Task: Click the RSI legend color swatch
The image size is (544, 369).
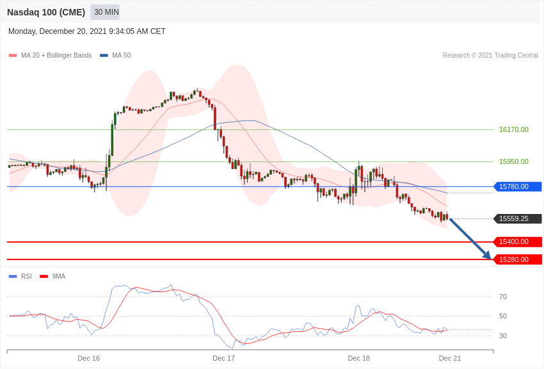Action: pos(13,276)
